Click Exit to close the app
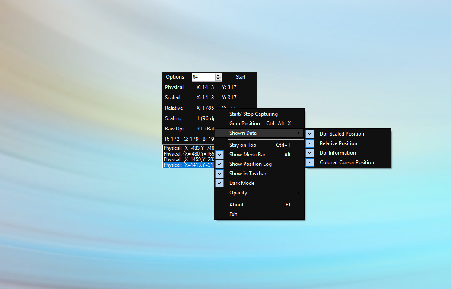The width and height of the screenshot is (451, 289). tap(233, 214)
